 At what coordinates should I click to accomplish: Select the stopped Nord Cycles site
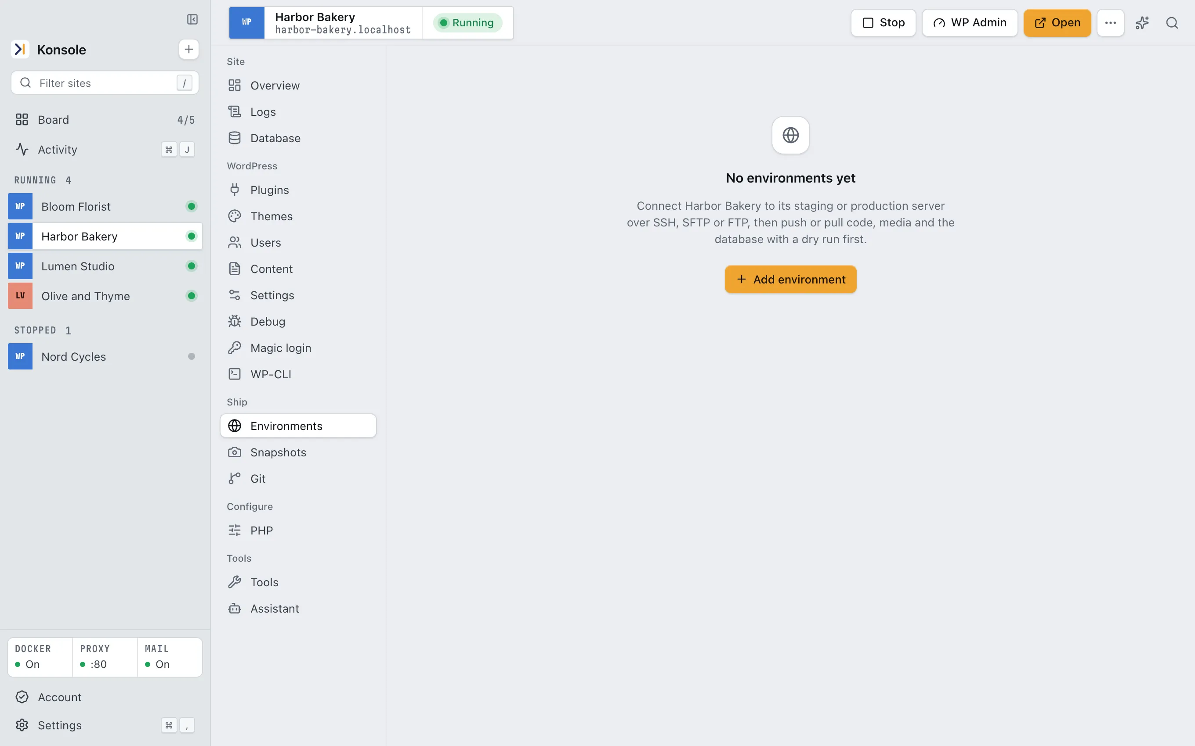tap(105, 356)
